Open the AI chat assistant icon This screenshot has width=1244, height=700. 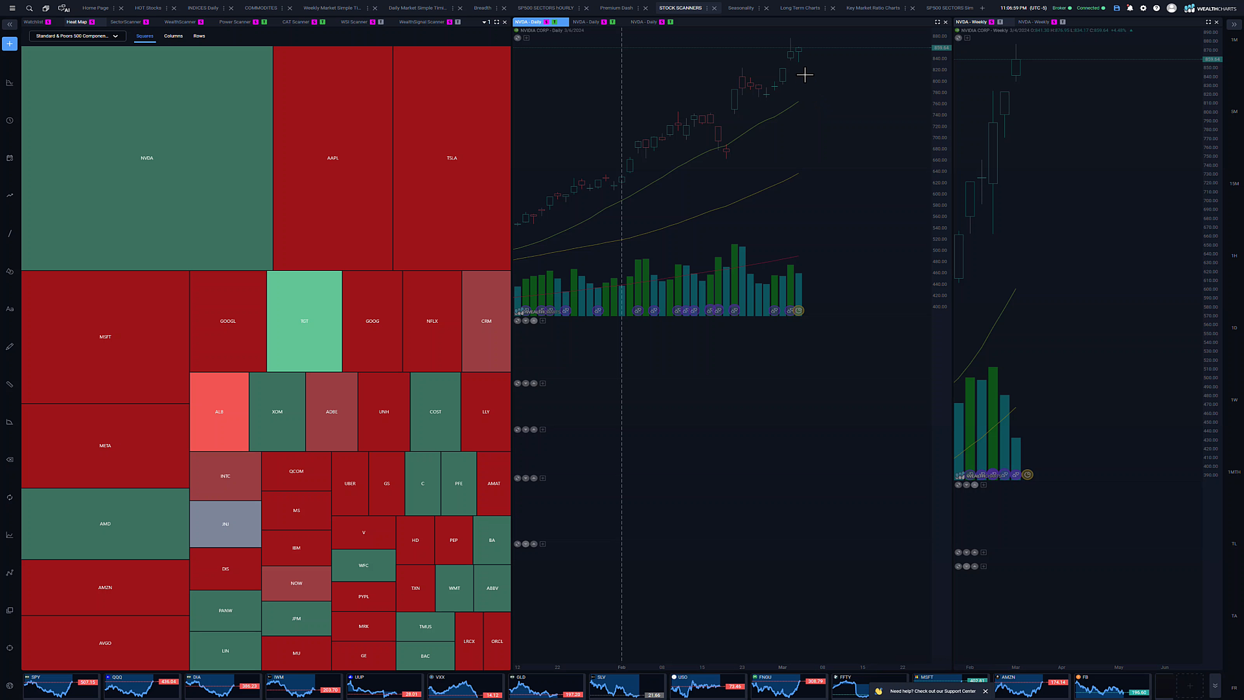pyautogui.click(x=63, y=8)
